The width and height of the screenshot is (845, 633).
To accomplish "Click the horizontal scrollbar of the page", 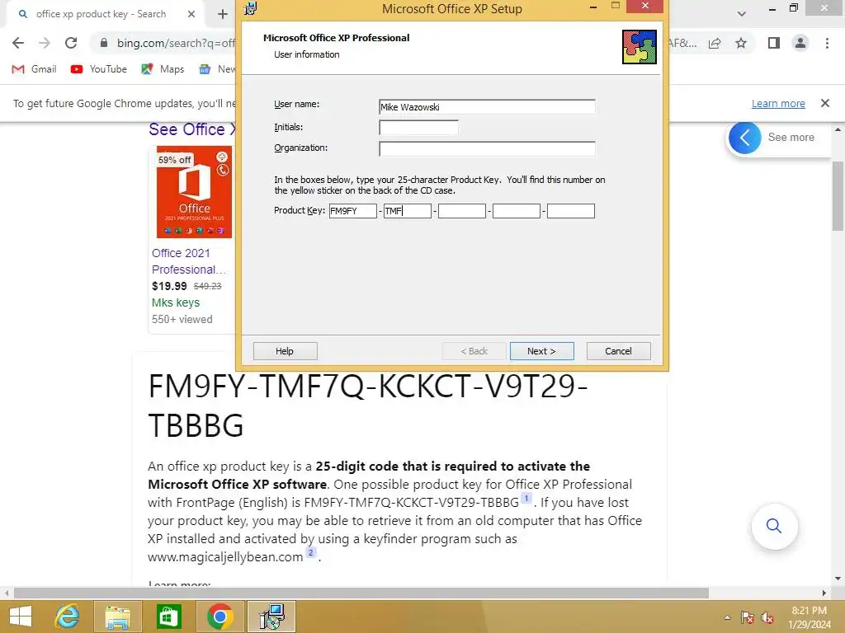I will pos(361,593).
